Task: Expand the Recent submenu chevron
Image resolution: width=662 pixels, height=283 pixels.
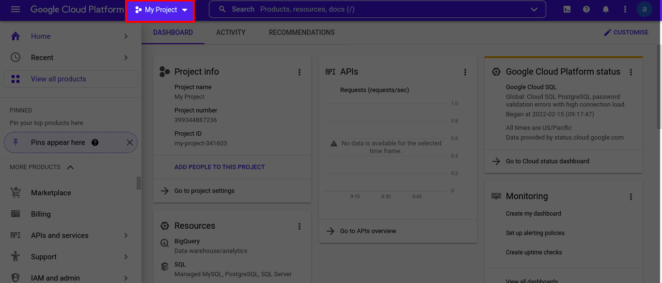Action: click(x=126, y=58)
